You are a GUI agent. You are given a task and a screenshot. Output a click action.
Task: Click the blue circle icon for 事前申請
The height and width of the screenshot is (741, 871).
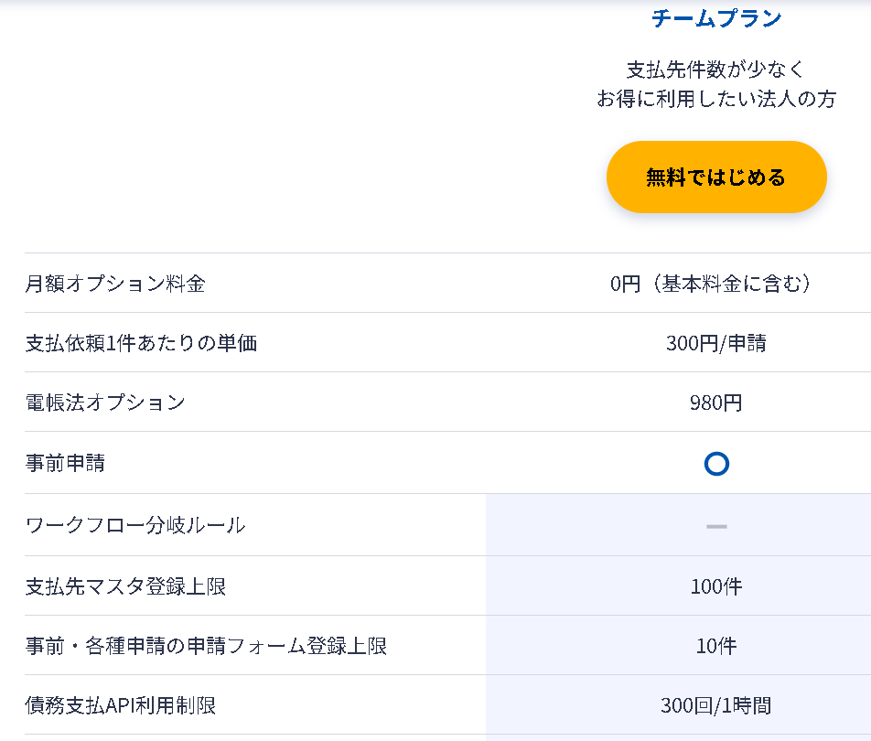tap(716, 464)
